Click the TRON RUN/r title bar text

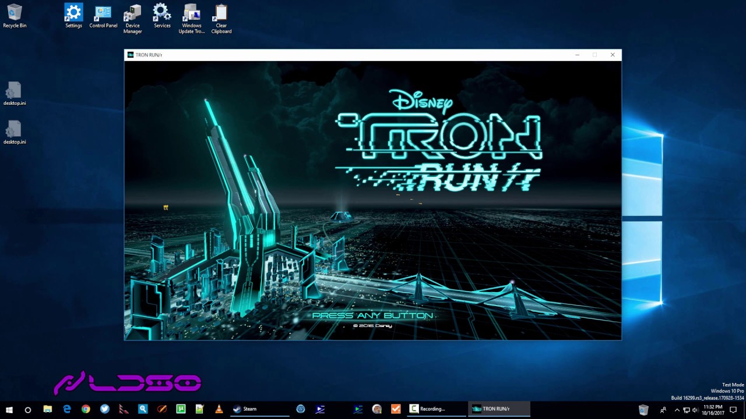(x=149, y=55)
